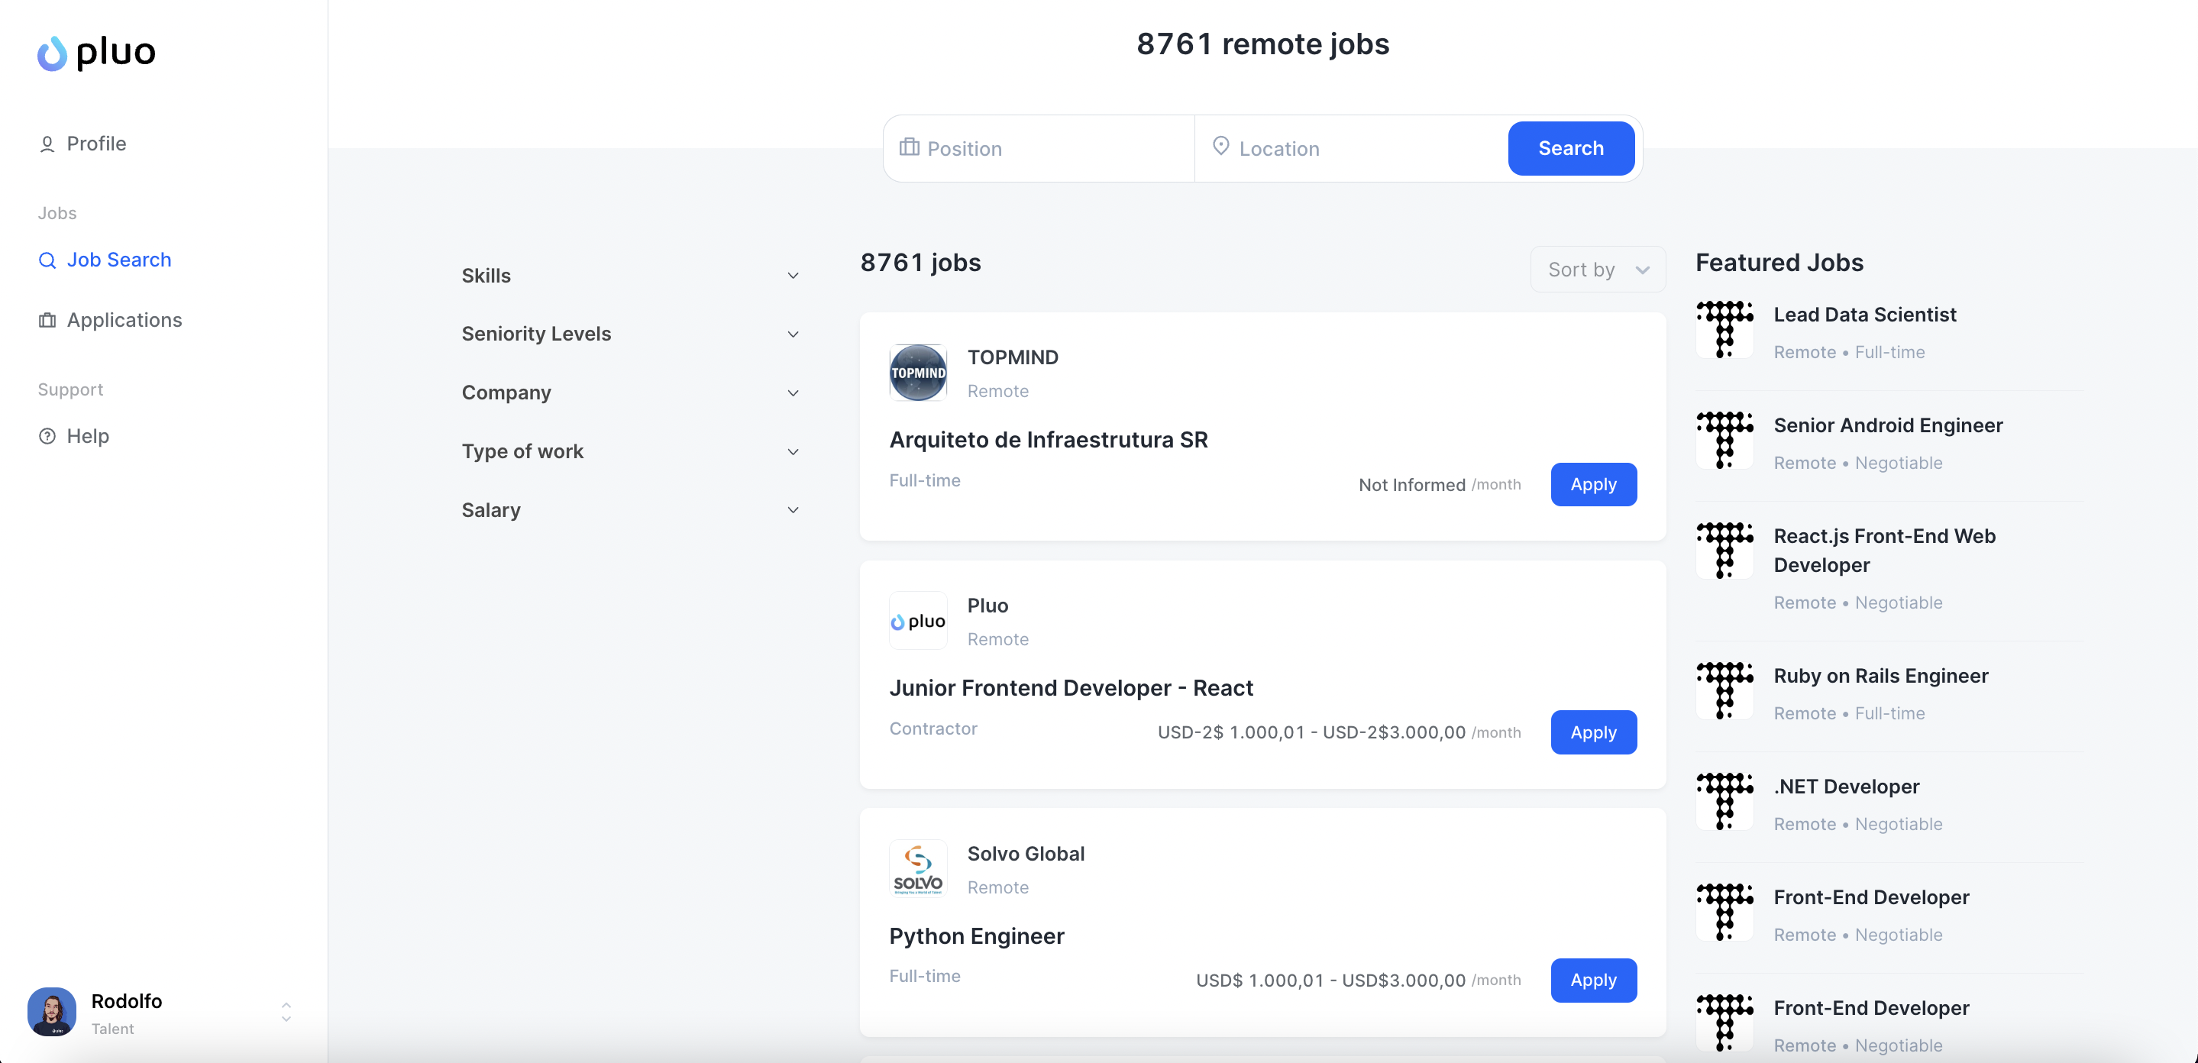Expand the Skills filter
This screenshot has width=2198, height=1063.
click(x=631, y=276)
